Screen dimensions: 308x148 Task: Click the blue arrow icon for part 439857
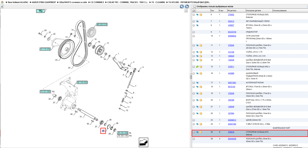197,25
